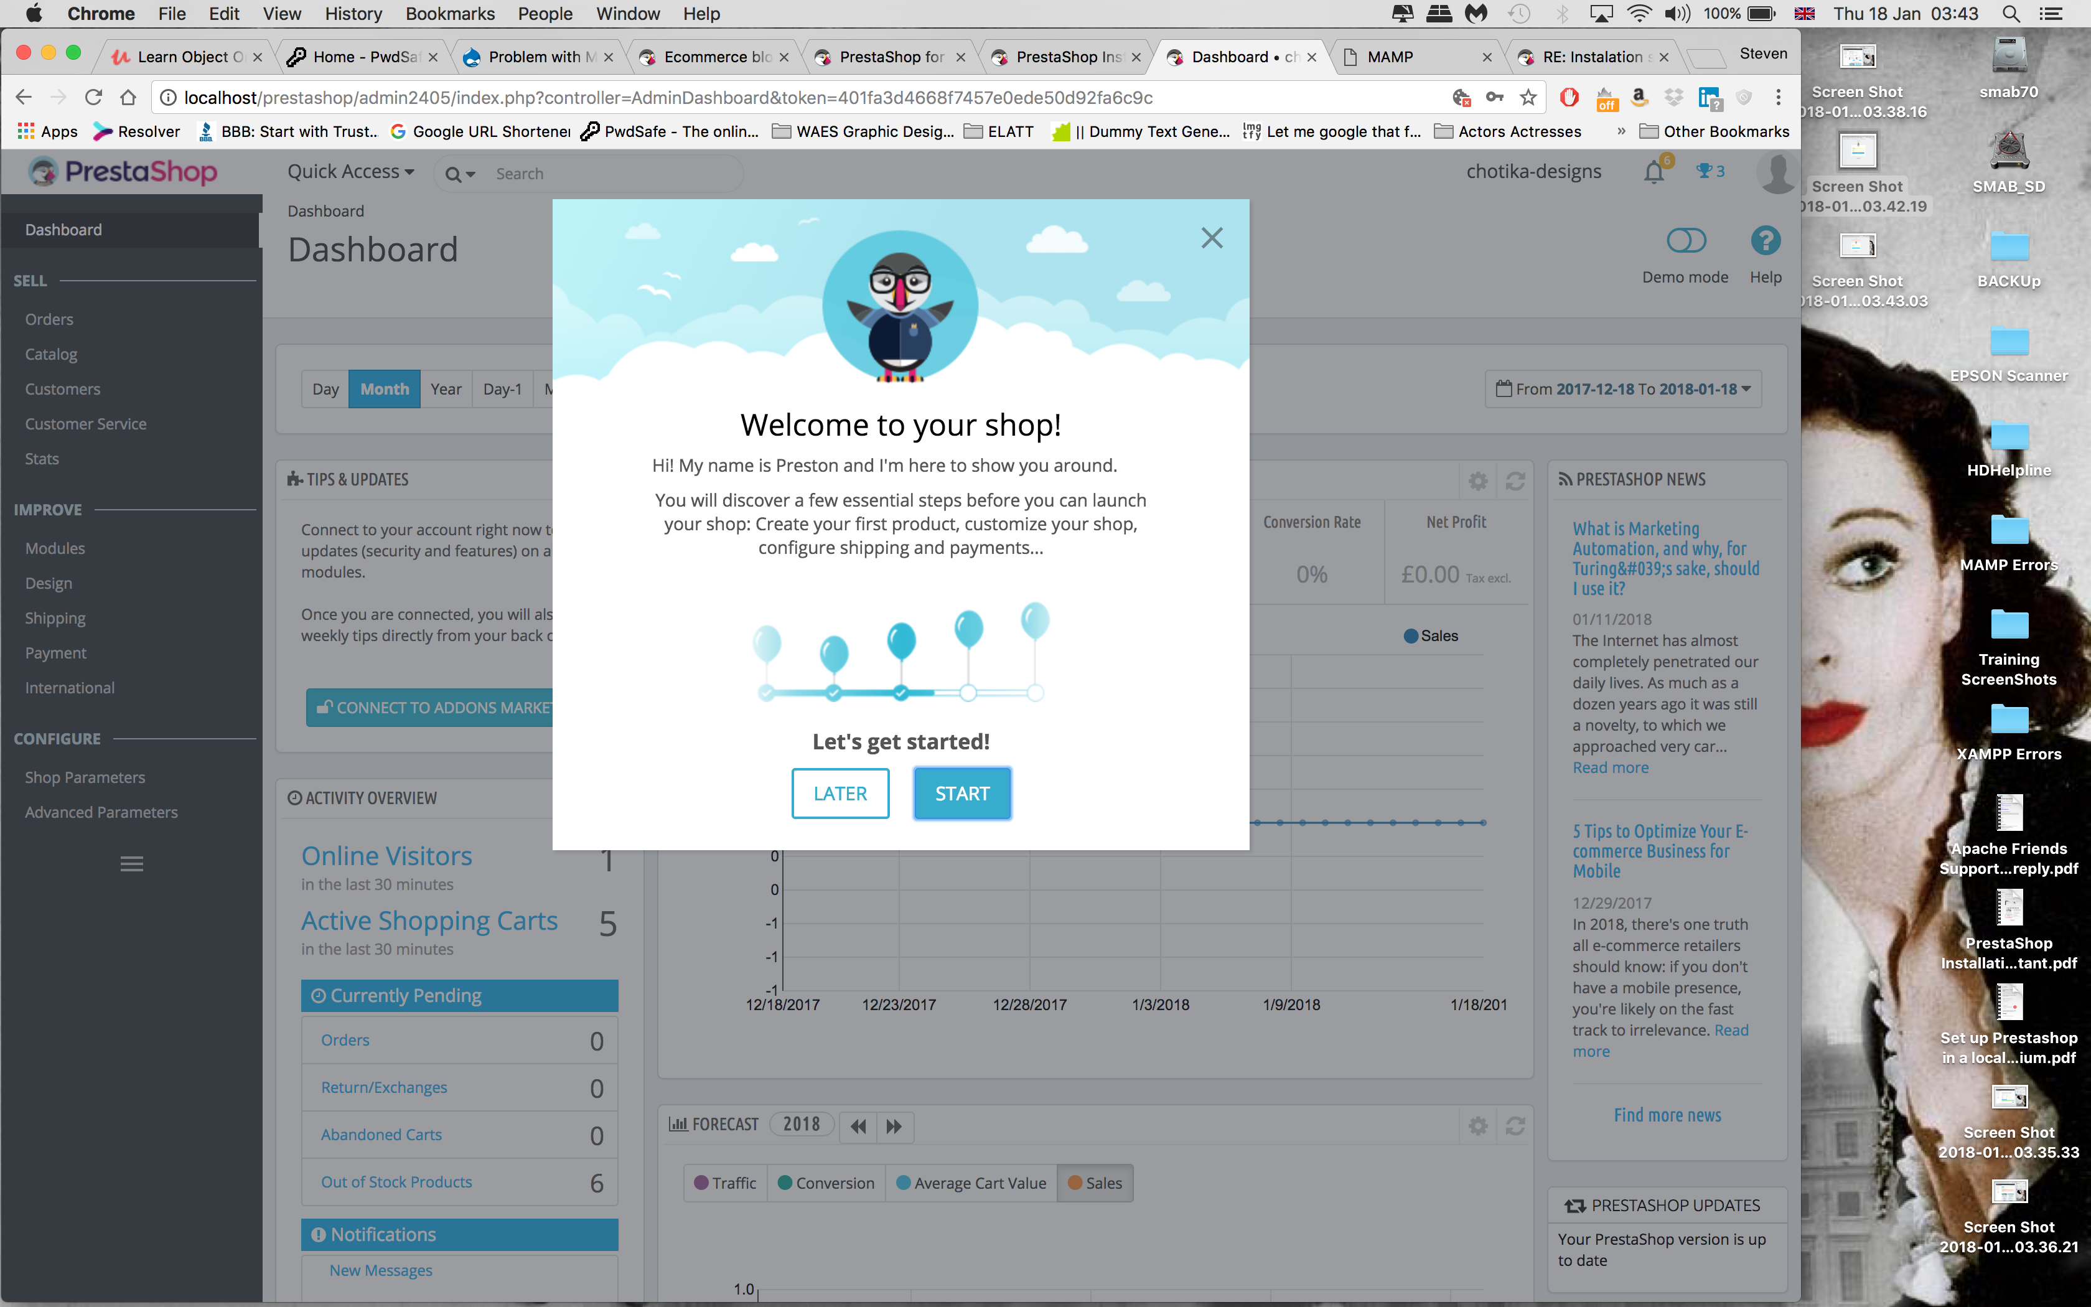Bookmark page with star icon
The height and width of the screenshot is (1307, 2091).
[1528, 98]
